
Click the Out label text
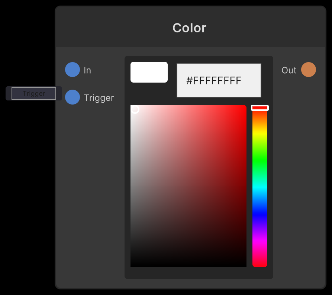pyautogui.click(x=289, y=70)
